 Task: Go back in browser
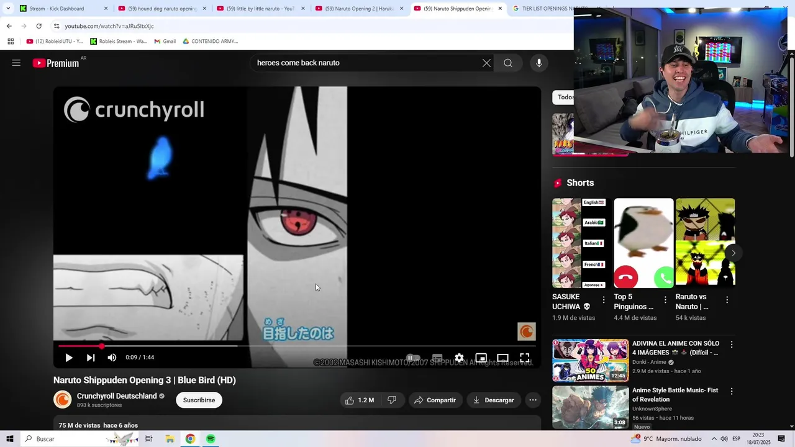pos(9,26)
